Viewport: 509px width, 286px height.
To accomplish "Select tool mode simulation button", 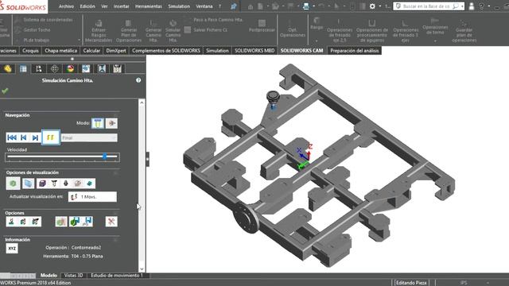I will coord(98,123).
